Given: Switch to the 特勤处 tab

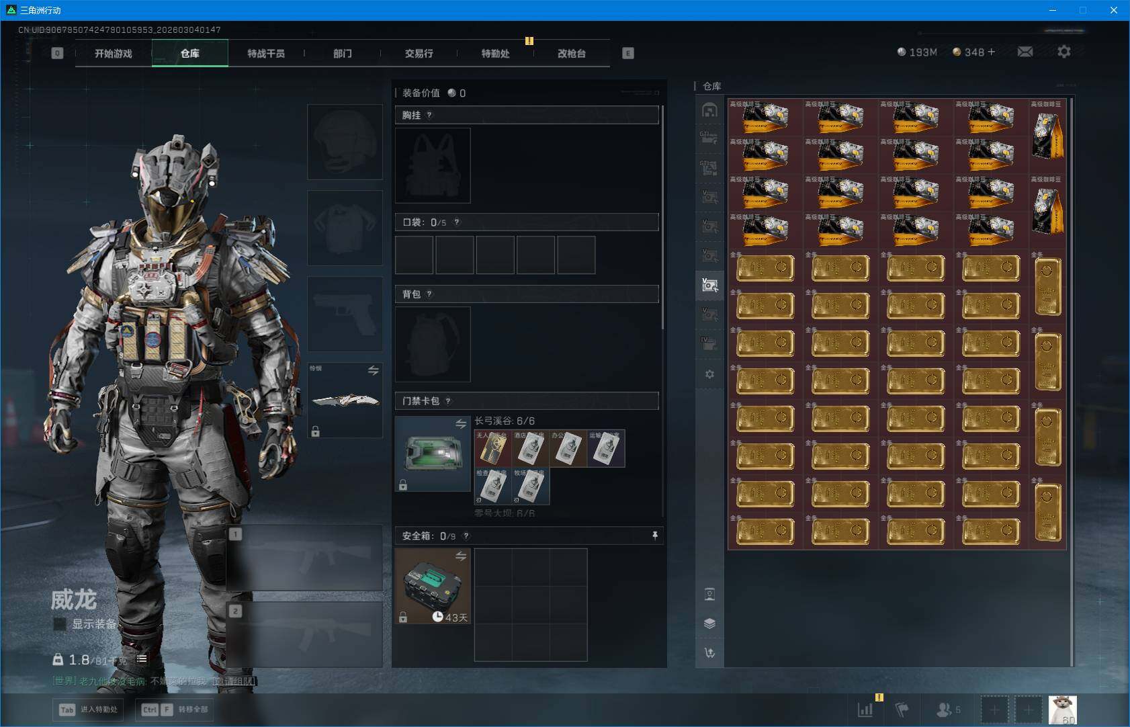Looking at the screenshot, I should [x=495, y=53].
